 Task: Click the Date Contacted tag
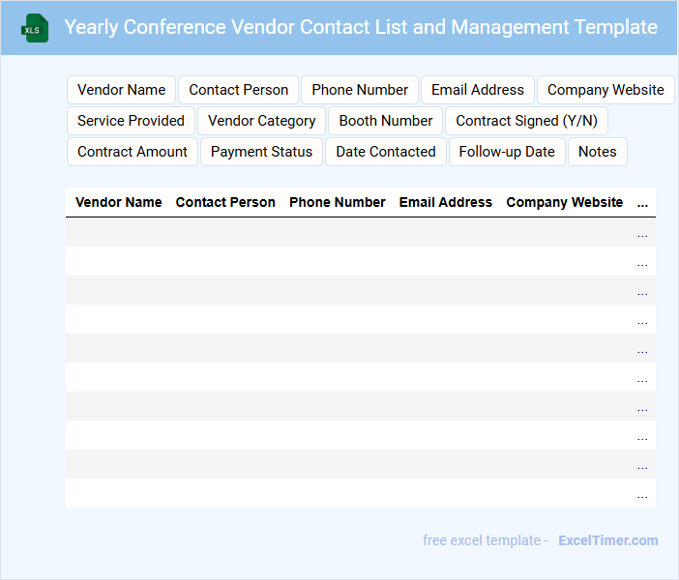(386, 152)
